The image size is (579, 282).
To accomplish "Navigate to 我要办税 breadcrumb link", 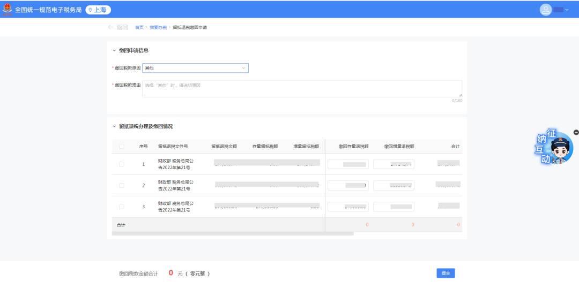I will (x=158, y=27).
